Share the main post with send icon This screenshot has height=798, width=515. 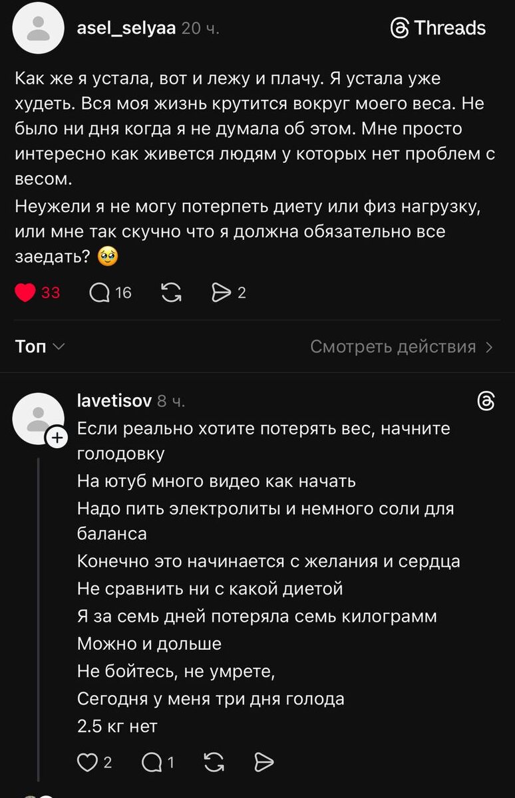(221, 293)
